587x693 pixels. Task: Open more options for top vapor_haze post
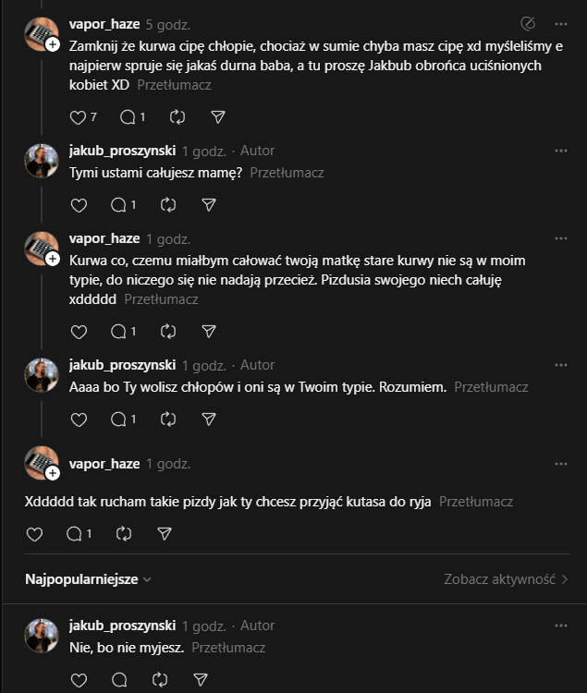point(561,23)
